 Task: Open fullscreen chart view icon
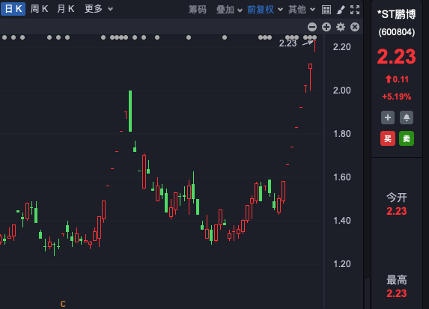(355, 10)
